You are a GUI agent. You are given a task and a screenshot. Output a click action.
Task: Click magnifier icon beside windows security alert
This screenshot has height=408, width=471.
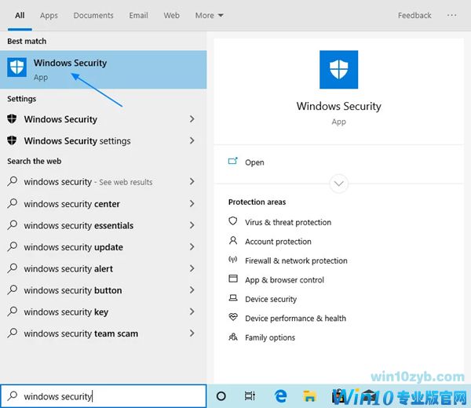(13, 268)
